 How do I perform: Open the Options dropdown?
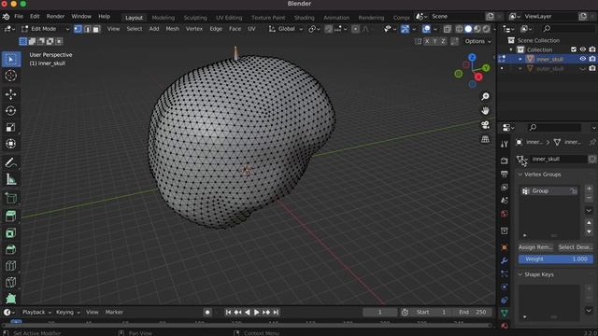coord(477,41)
